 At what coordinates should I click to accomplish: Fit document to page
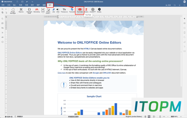[160, 117]
